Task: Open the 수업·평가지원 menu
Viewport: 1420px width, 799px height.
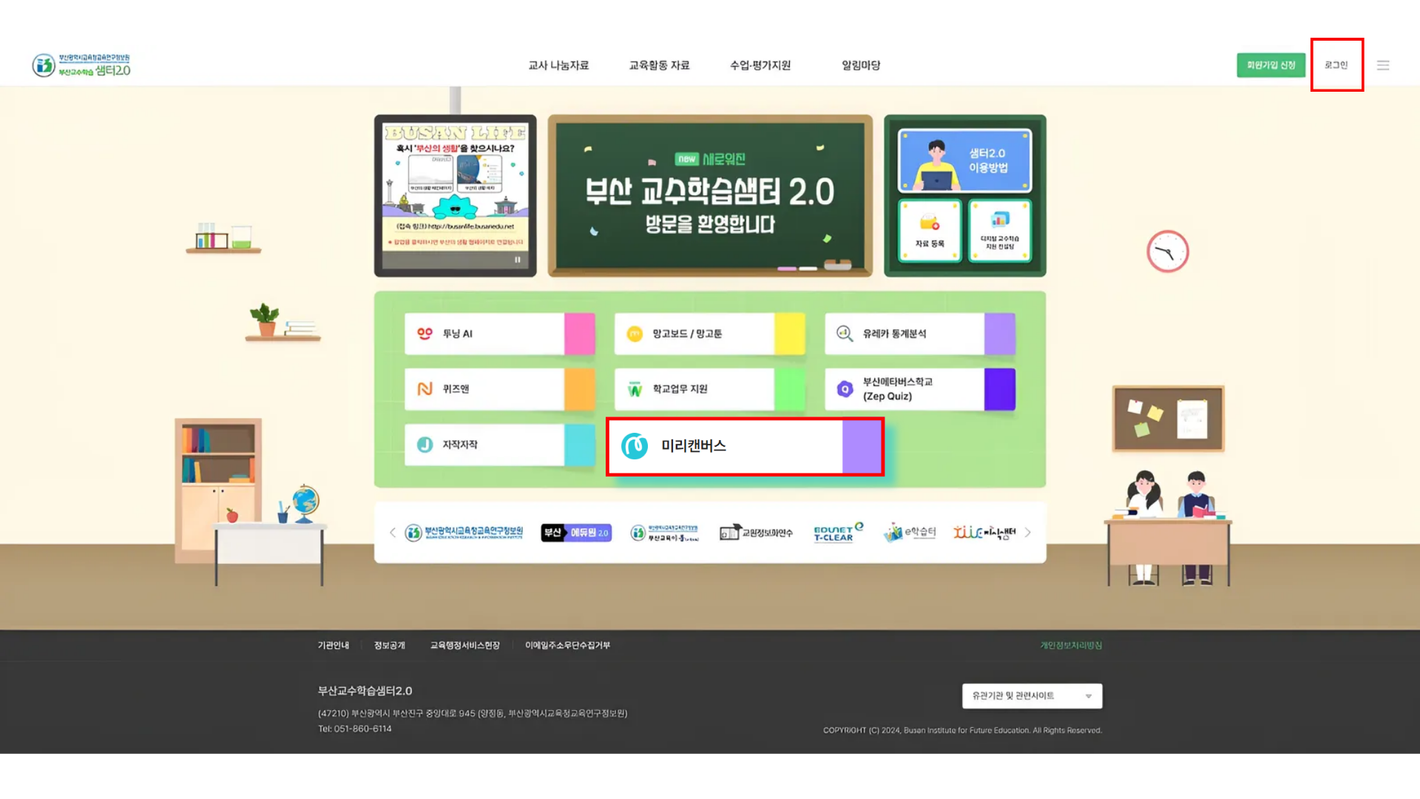Action: 760,65
